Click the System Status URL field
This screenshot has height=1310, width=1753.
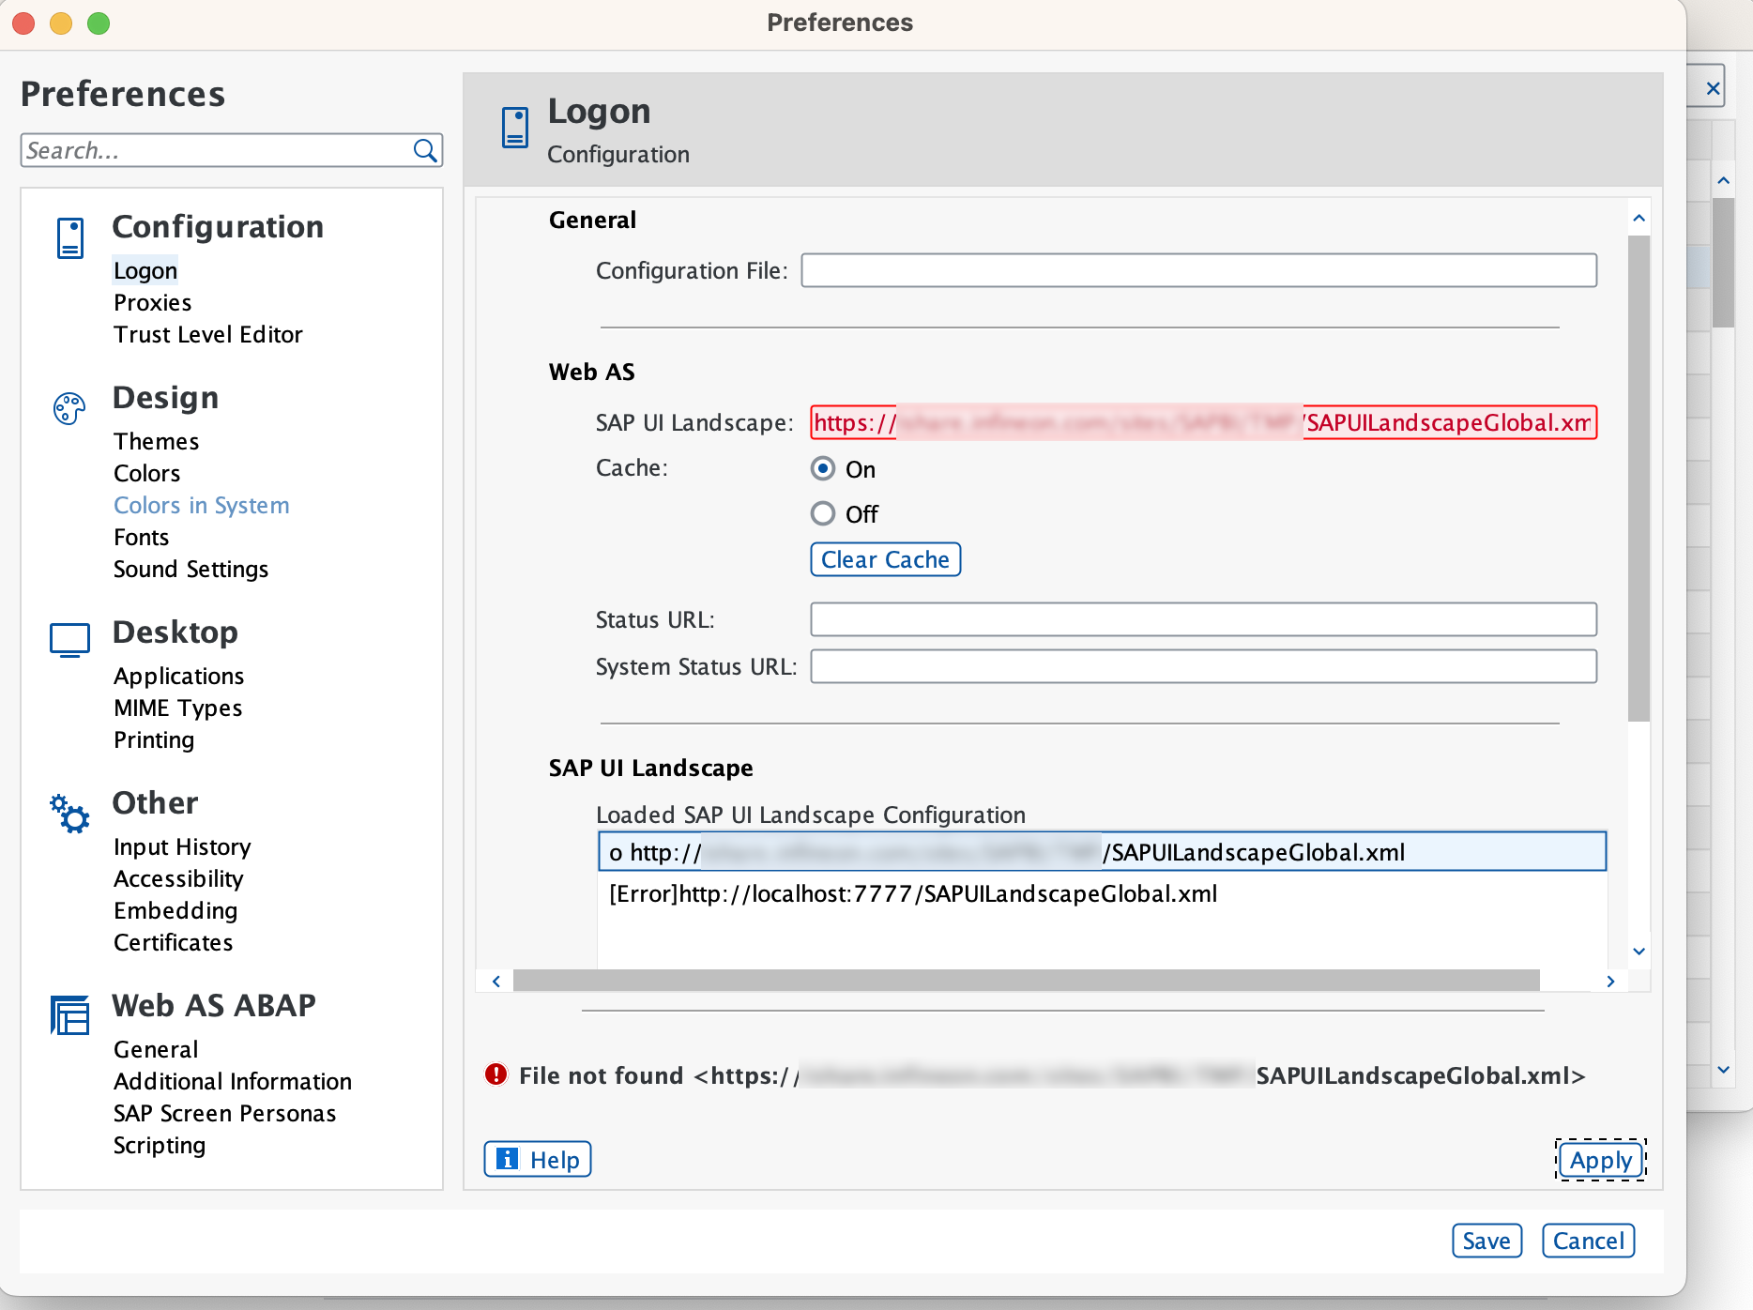(x=1203, y=666)
